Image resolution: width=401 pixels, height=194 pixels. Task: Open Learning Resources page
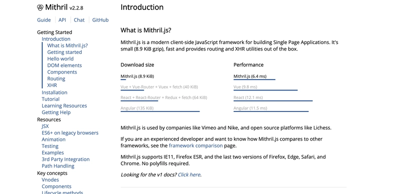(64, 105)
